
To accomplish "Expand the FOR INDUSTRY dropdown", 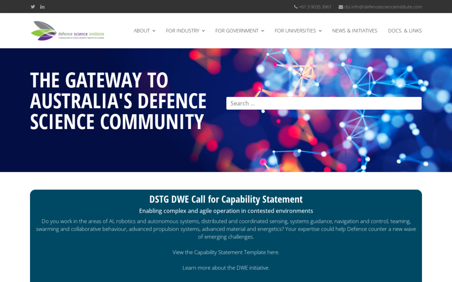I will click(x=203, y=31).
